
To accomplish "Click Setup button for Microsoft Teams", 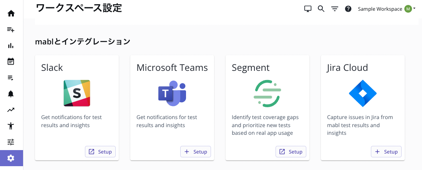I will (x=196, y=152).
